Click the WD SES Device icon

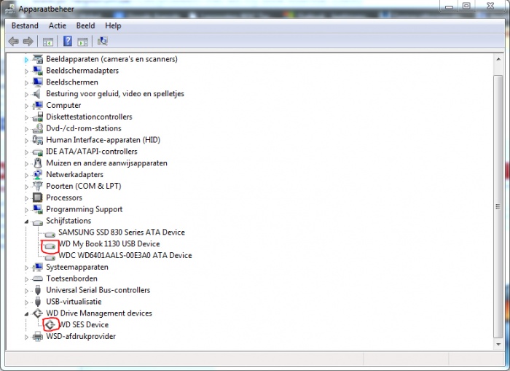pos(50,325)
